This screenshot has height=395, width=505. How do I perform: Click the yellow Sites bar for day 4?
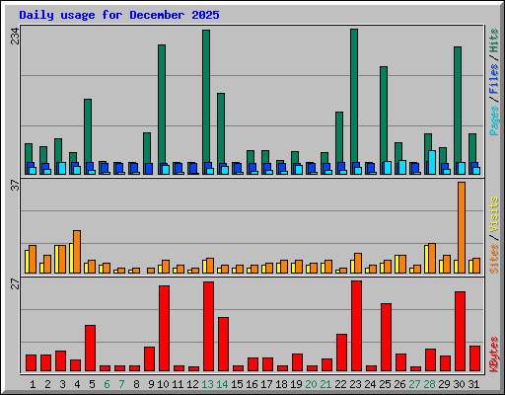pos(71,258)
